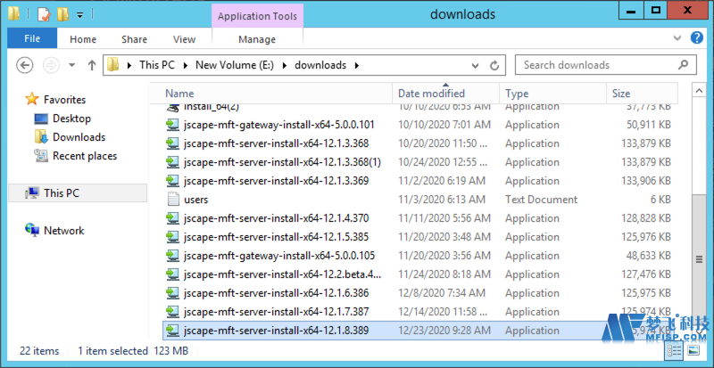
Task: Click the jscape-mft-server-install-x64-12.1.3.368 file icon
Action: tap(172, 143)
